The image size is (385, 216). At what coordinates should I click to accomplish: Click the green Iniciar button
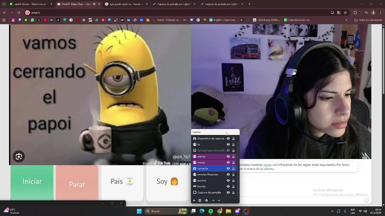point(32,182)
